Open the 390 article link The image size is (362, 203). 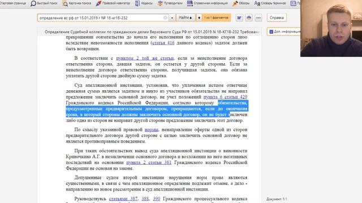pos(157,198)
